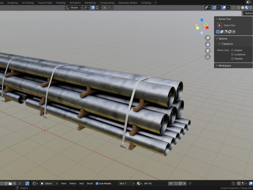Open node editor Node menu
This screenshot has width=253, height=190.
pyautogui.click(x=90, y=184)
